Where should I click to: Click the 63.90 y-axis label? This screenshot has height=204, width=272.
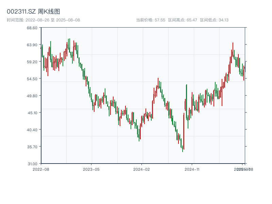(32, 45)
